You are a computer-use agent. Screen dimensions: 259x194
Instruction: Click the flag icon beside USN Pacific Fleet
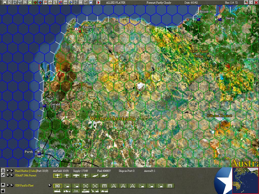click(3, 185)
